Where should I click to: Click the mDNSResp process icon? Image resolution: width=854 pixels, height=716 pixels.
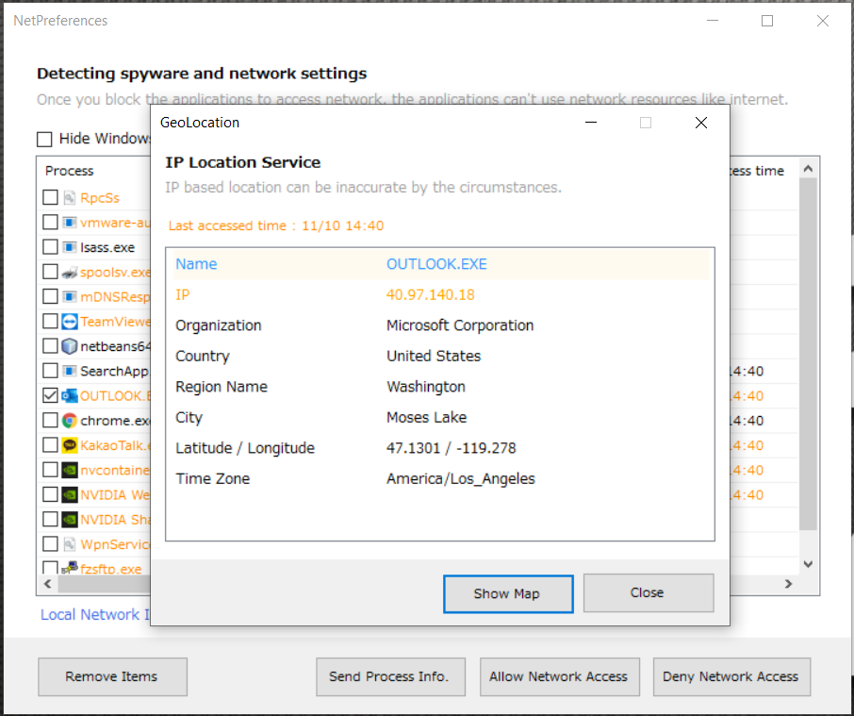click(x=69, y=296)
